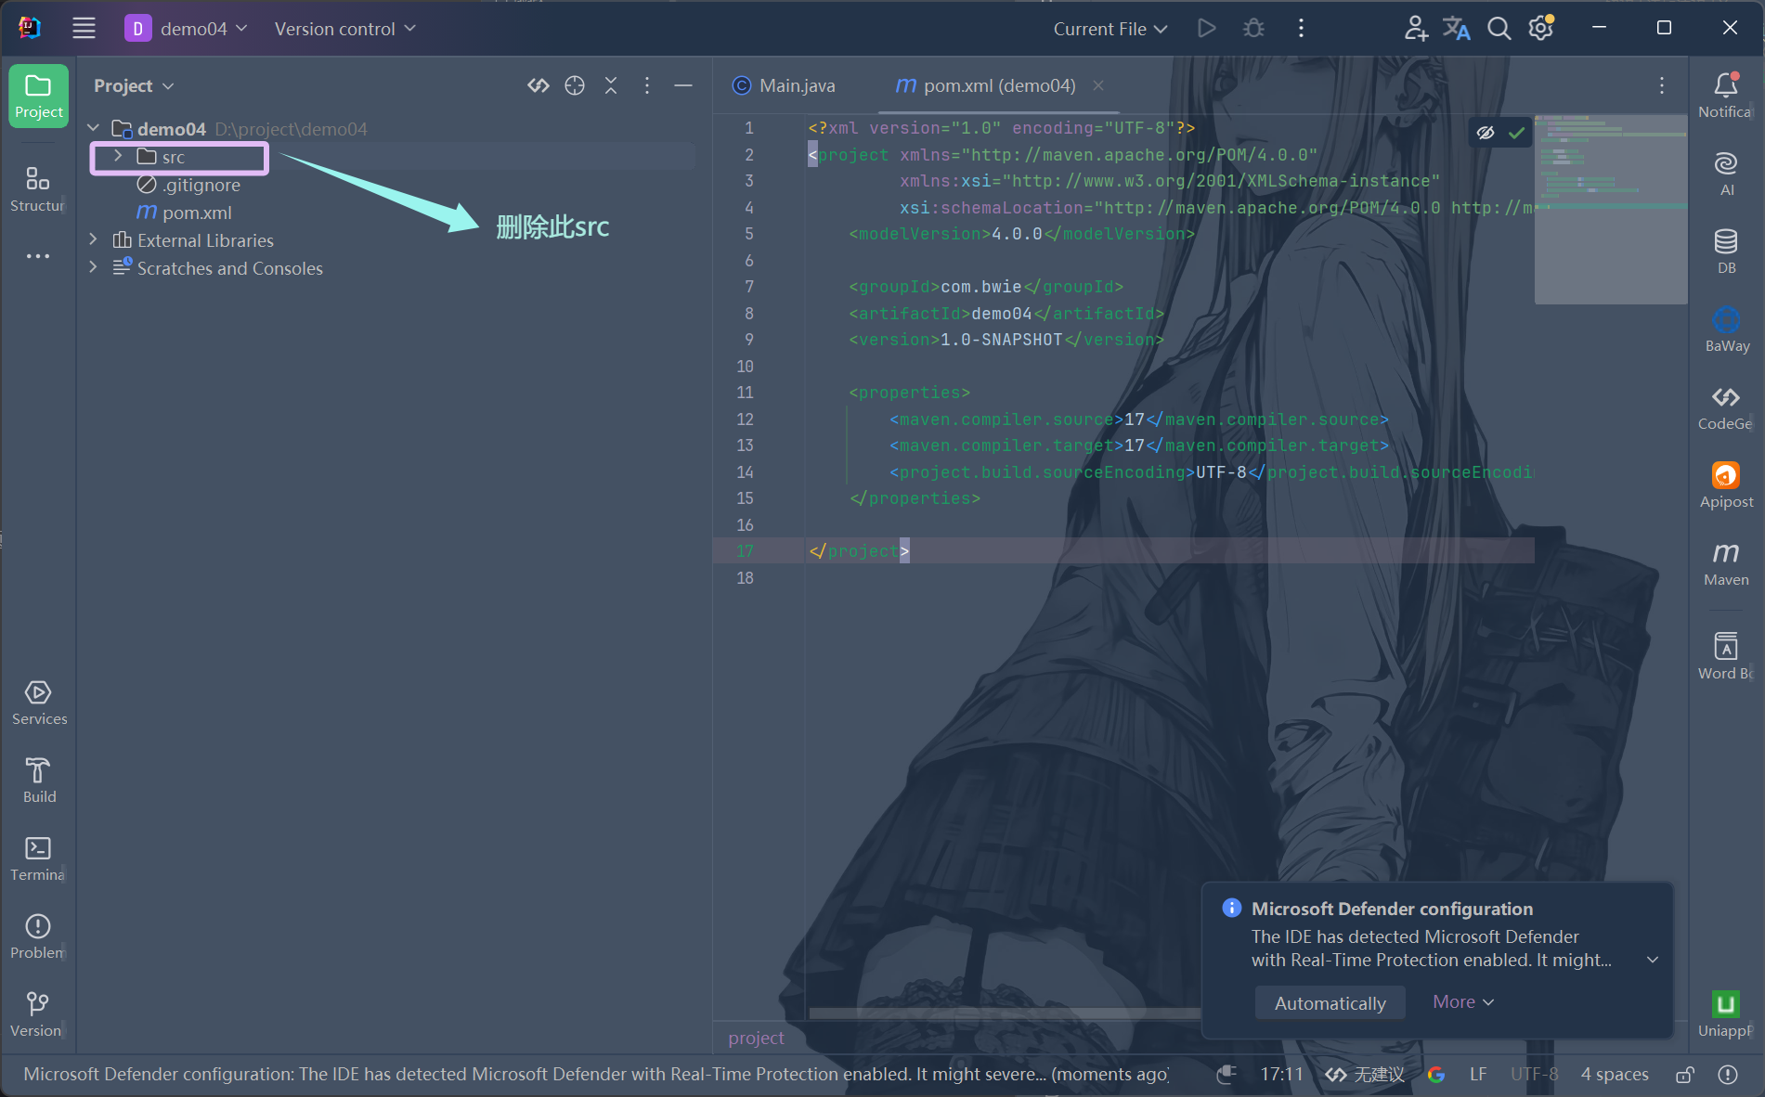This screenshot has height=1097, width=1765.
Task: Open the DB database panel
Action: pyautogui.click(x=1726, y=252)
